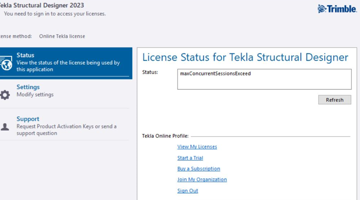
Task: Open the Buy a Subscription link
Action: pos(199,169)
